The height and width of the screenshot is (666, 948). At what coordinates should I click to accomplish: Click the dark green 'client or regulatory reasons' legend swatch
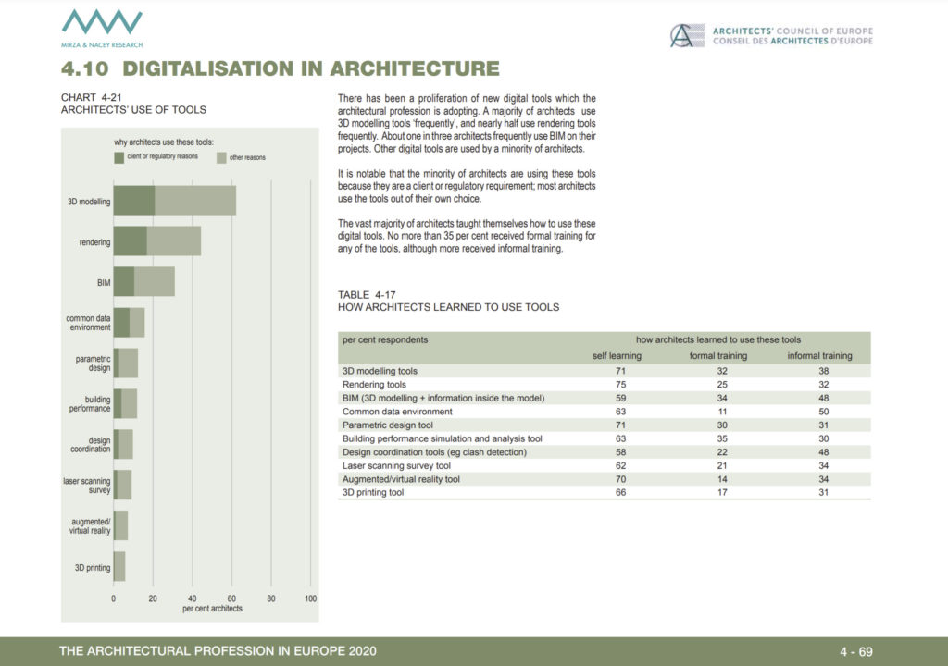coord(119,157)
